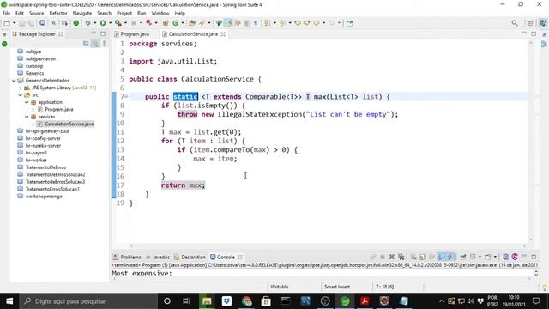The width and height of the screenshot is (549, 309).
Task: Collapse the GenericsDelimitados project node
Action: tap(14, 81)
